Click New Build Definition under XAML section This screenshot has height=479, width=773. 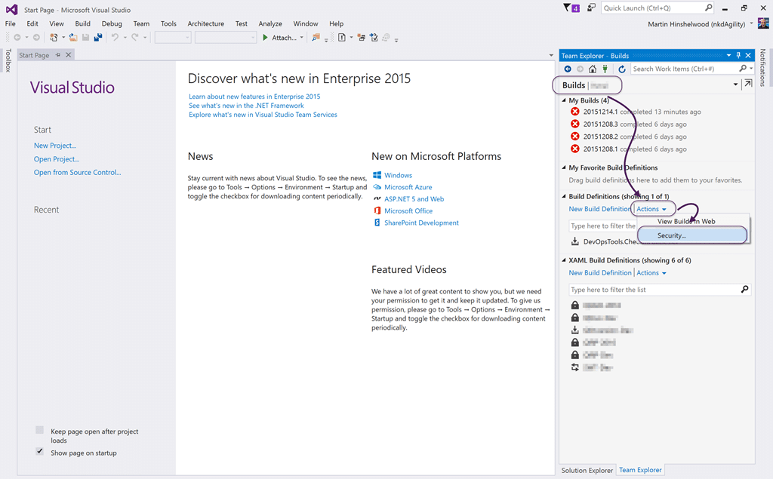pyautogui.click(x=600, y=273)
